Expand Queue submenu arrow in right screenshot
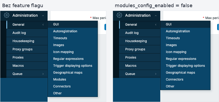 pos(156,74)
